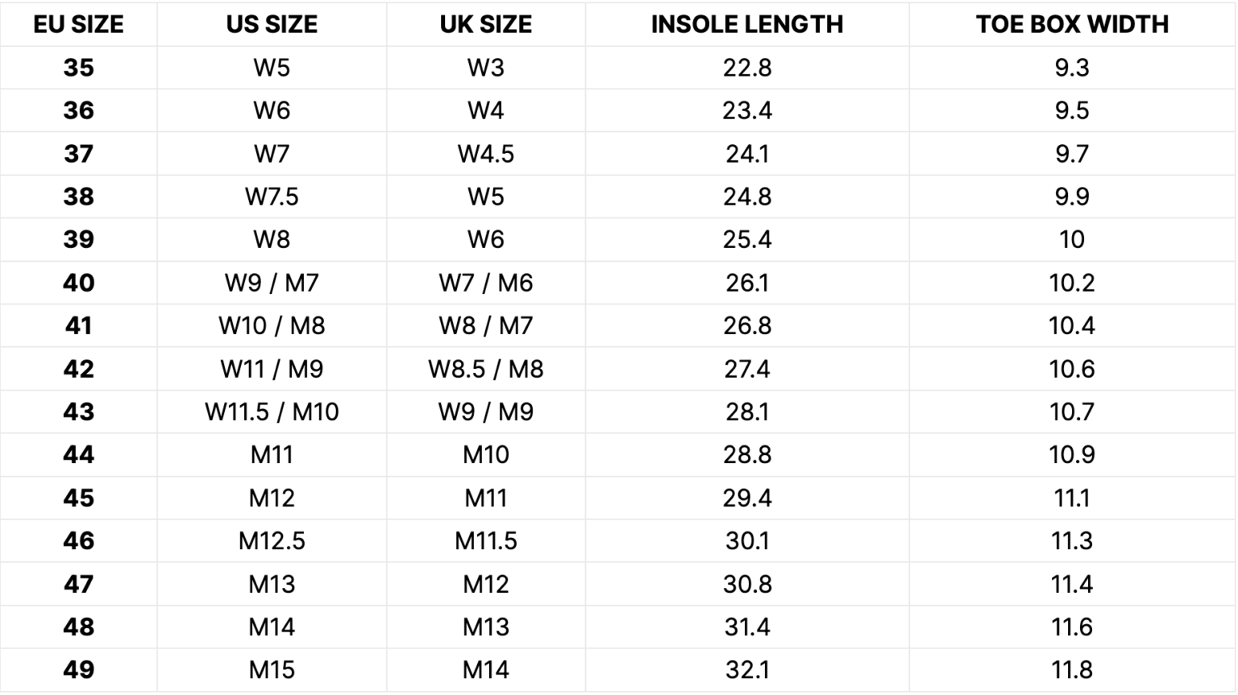The height and width of the screenshot is (695, 1238).
Task: Click UK size W4.5 cell
Action: 485,154
